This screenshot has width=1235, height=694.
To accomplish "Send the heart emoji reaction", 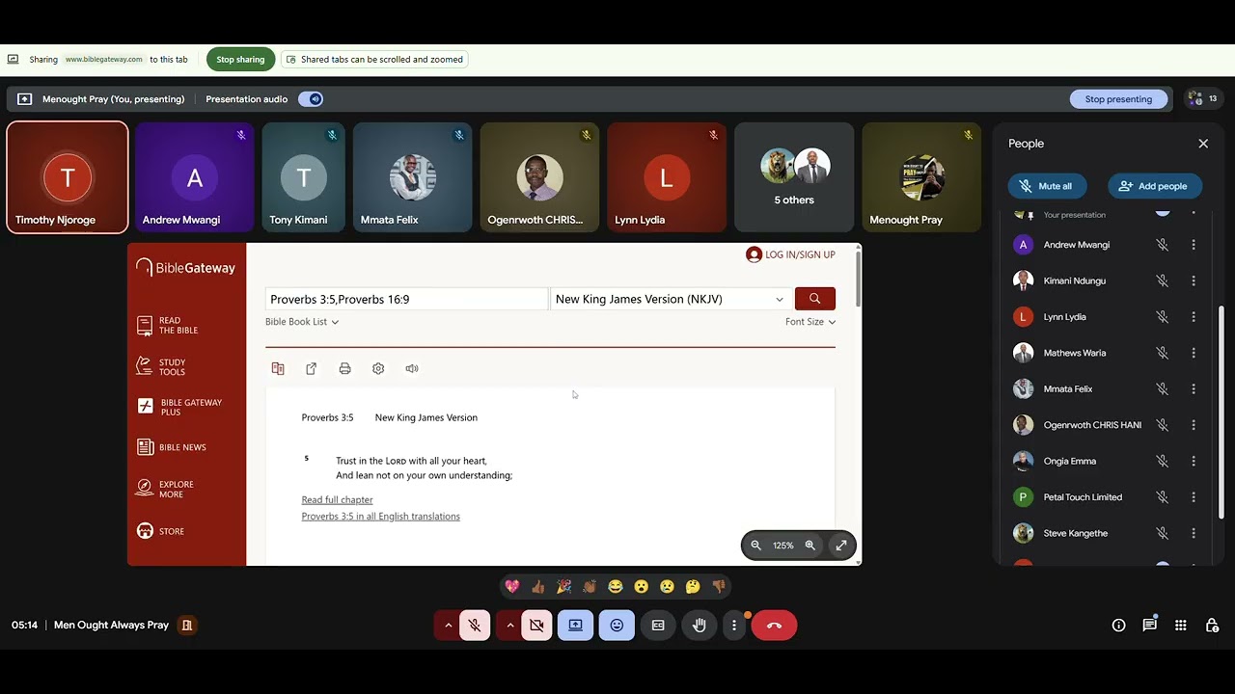I will point(512,586).
